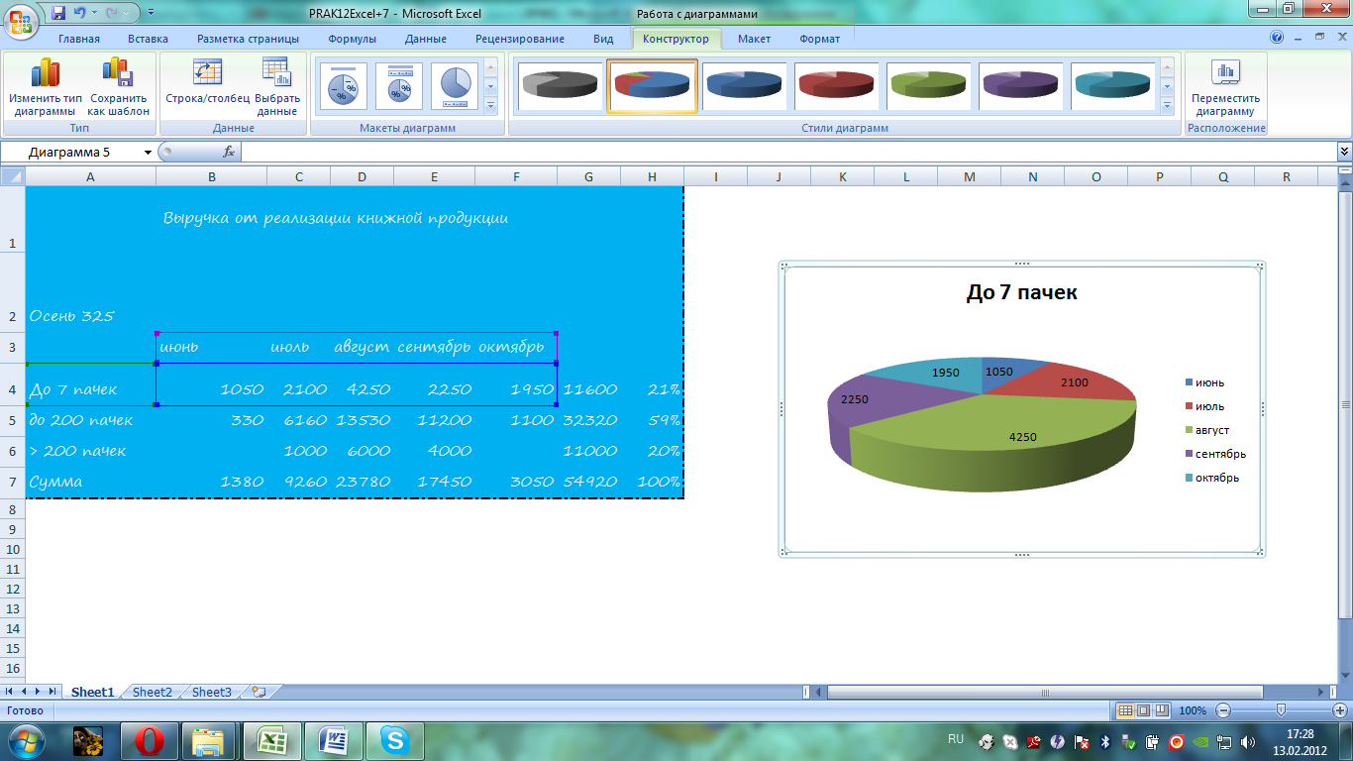Open the Формулы tab
This screenshot has height=761, width=1353.
353,39
